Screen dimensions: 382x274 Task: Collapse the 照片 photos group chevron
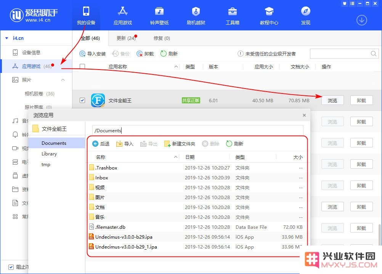click(x=63, y=80)
